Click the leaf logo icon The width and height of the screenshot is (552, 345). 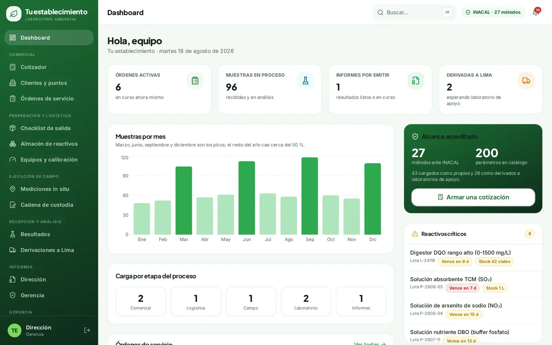pos(14,14)
